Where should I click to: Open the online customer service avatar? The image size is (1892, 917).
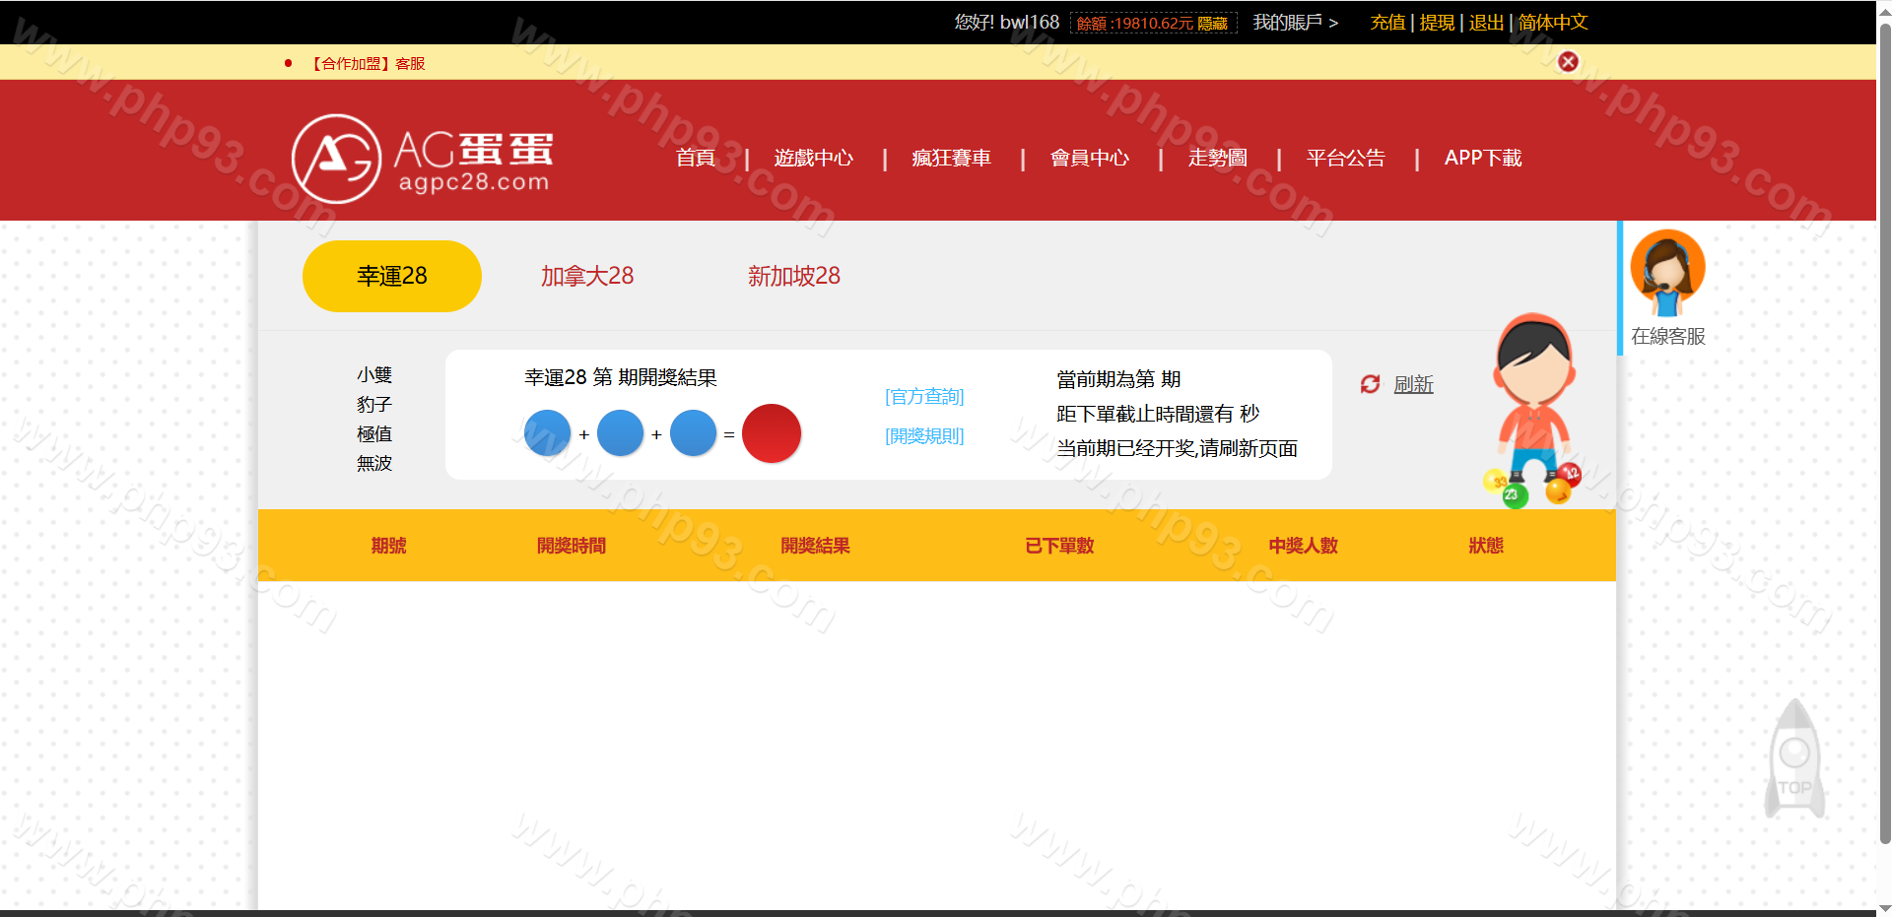[x=1667, y=273]
